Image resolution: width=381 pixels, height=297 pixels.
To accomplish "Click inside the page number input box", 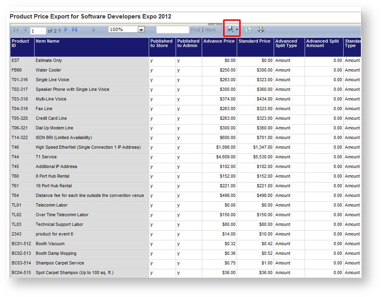I will (x=37, y=30).
